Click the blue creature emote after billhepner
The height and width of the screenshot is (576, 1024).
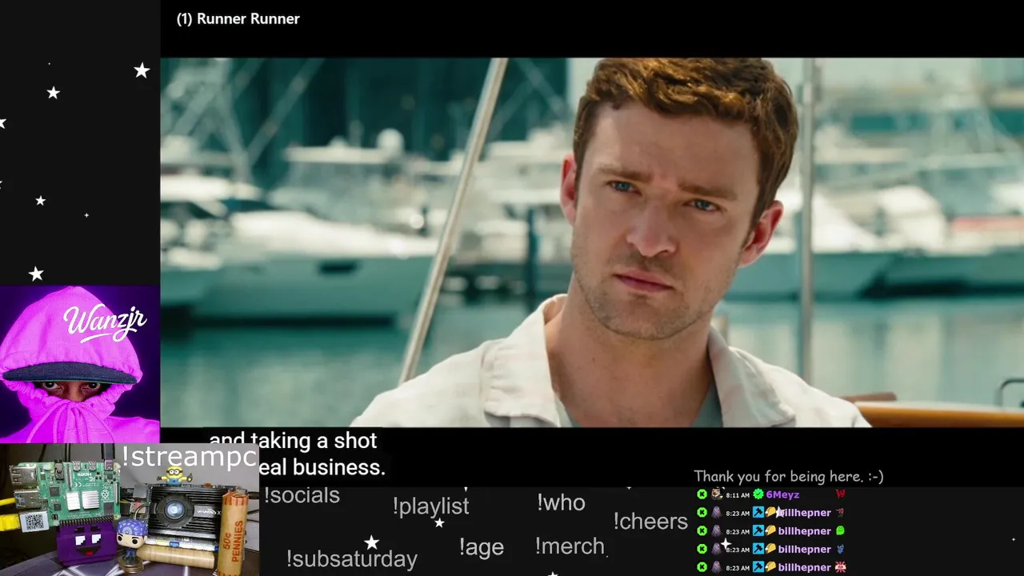point(840,549)
